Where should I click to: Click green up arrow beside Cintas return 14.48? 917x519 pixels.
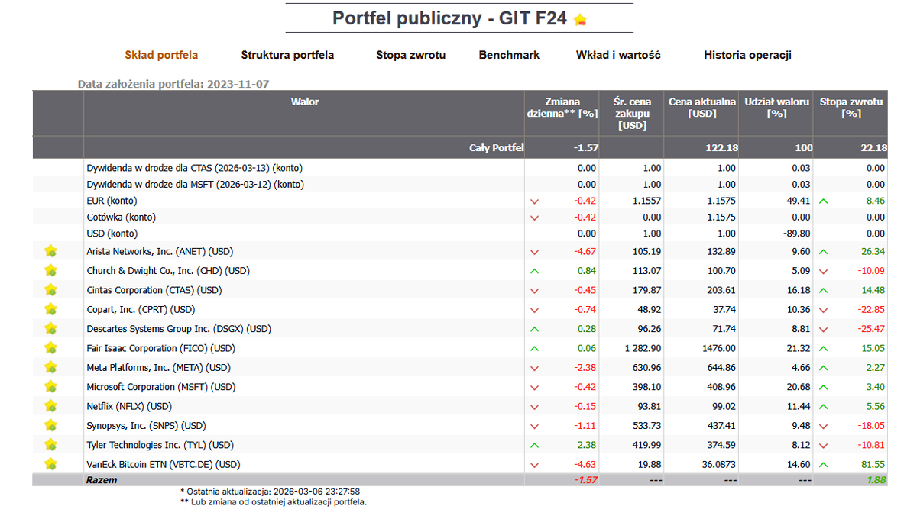(823, 290)
